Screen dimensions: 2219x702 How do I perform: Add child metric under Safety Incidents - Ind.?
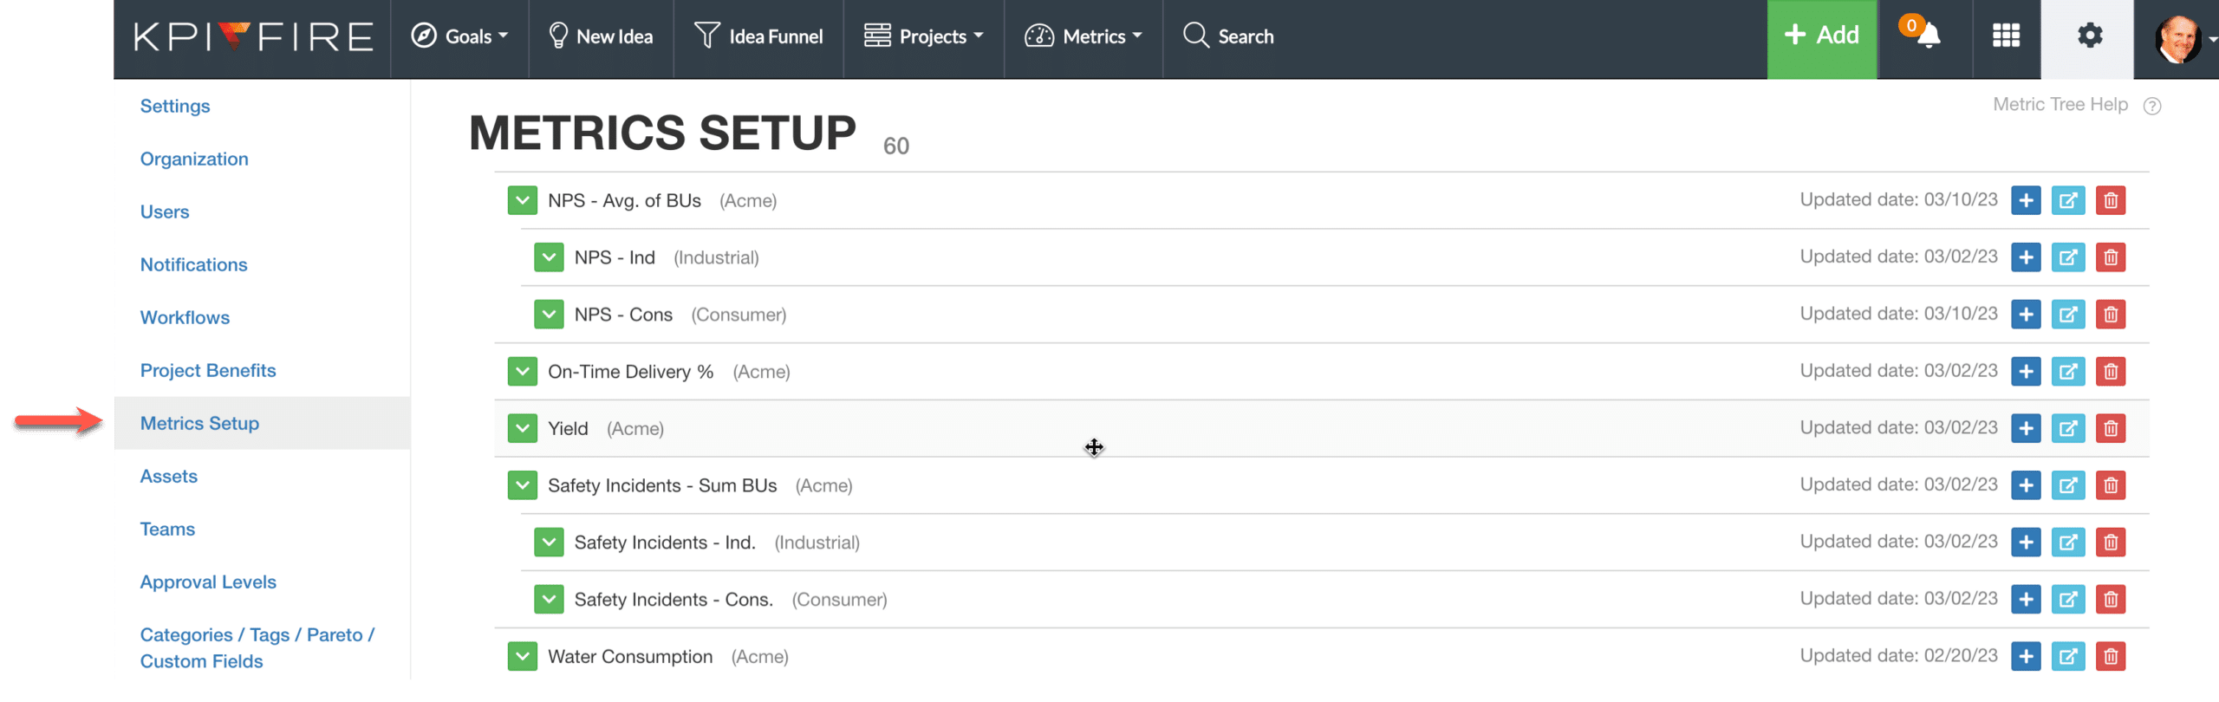(x=2025, y=543)
